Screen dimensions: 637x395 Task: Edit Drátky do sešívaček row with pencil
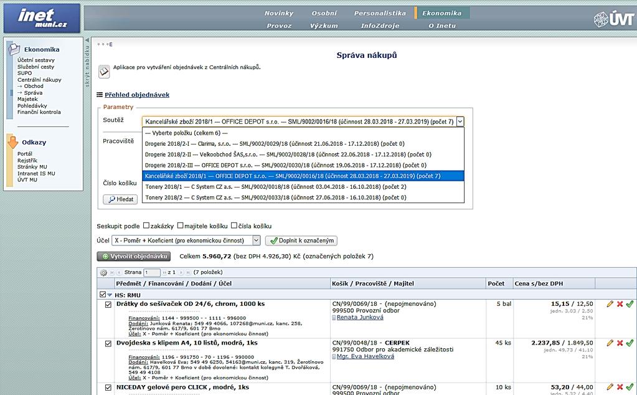[x=610, y=304]
